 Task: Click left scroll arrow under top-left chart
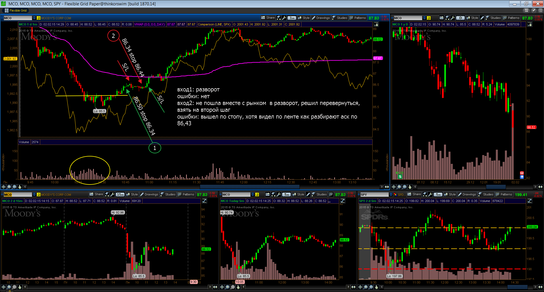(25, 187)
